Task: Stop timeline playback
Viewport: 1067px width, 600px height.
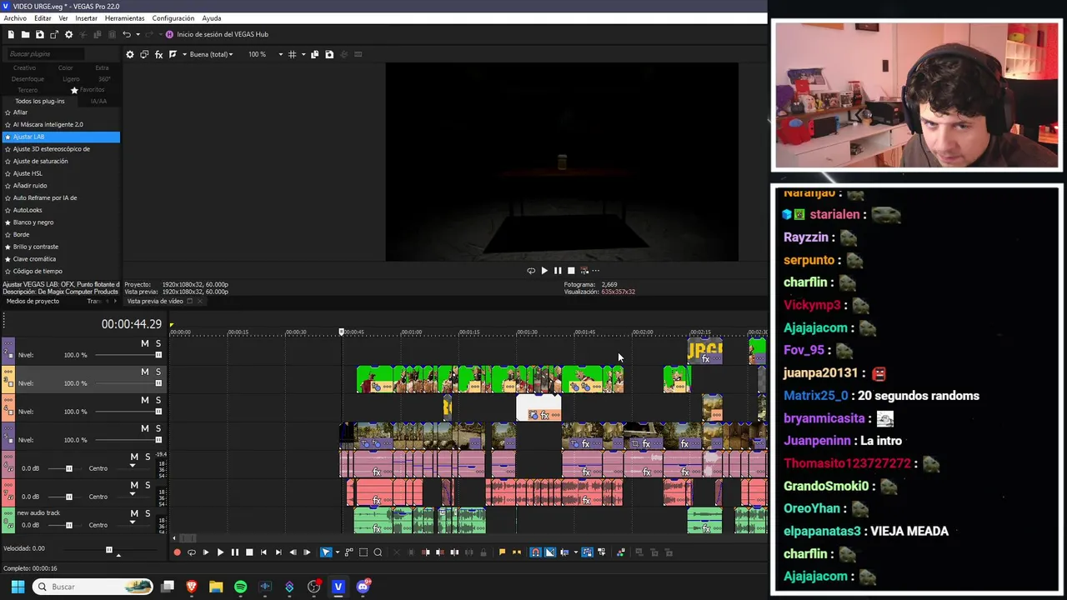Action: (249, 552)
